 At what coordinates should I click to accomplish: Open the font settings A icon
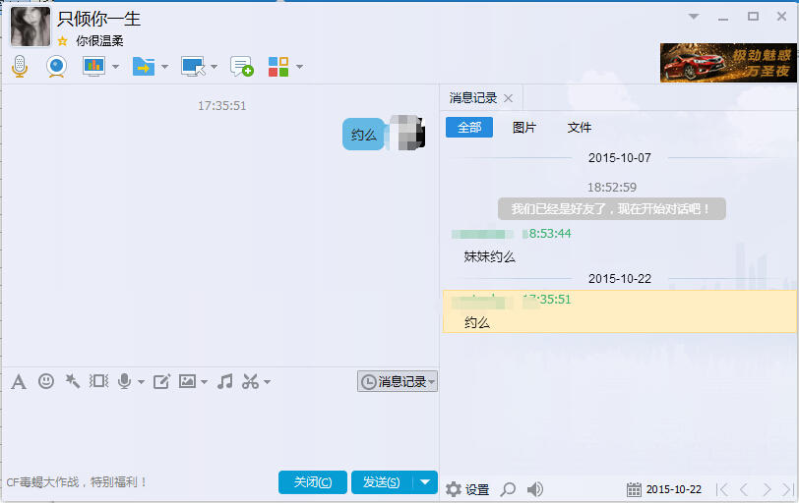click(19, 381)
